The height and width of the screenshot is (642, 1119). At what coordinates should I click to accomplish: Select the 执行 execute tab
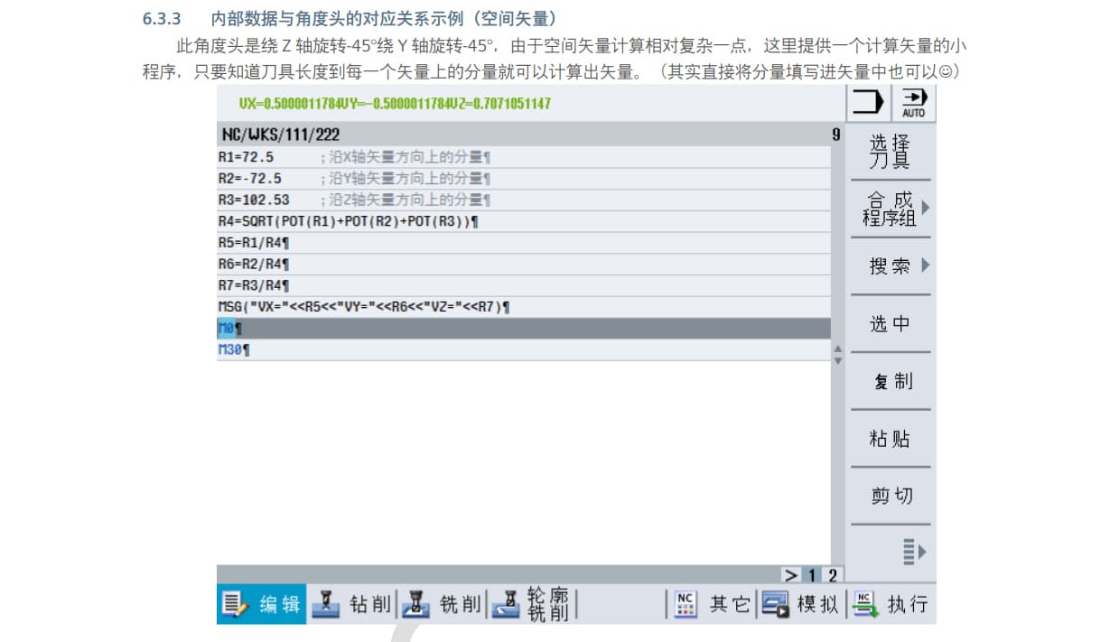[891, 604]
